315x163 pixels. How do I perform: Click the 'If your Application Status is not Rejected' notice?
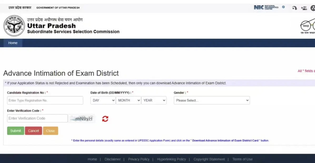(x=116, y=83)
